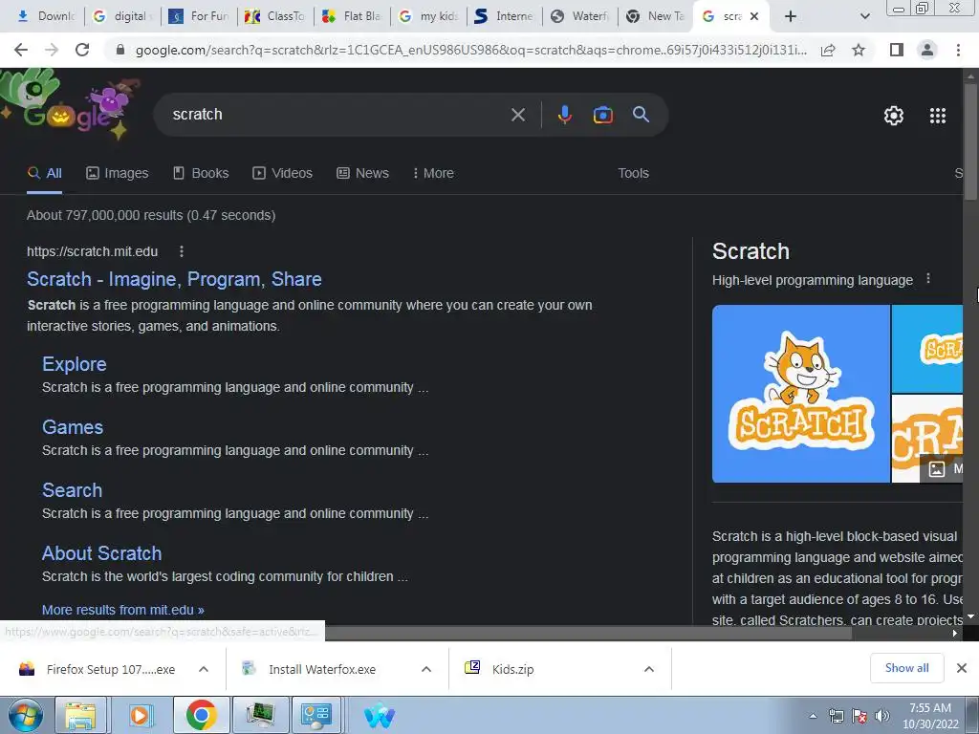Image resolution: width=979 pixels, height=734 pixels.
Task: Switch to Waterfox browser tab
Action: pyautogui.click(x=579, y=16)
